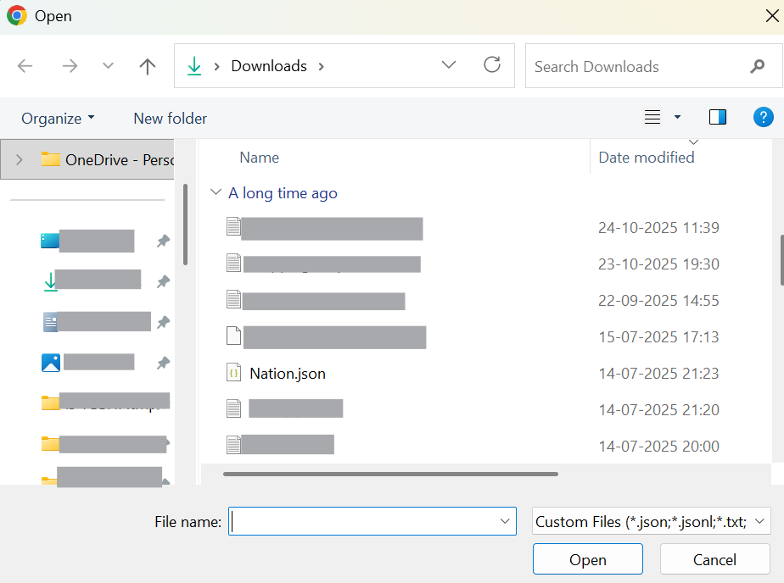The height and width of the screenshot is (583, 784).
Task: Toggle the preview pane
Action: (x=718, y=117)
